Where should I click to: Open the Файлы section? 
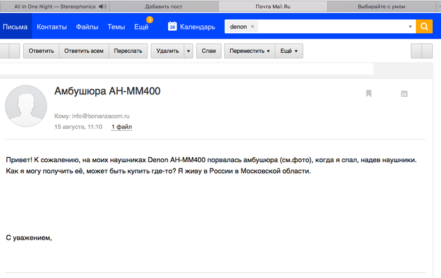pos(87,27)
